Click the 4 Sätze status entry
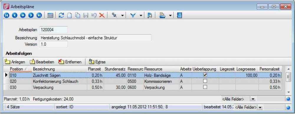 pyautogui.click(x=13, y=107)
